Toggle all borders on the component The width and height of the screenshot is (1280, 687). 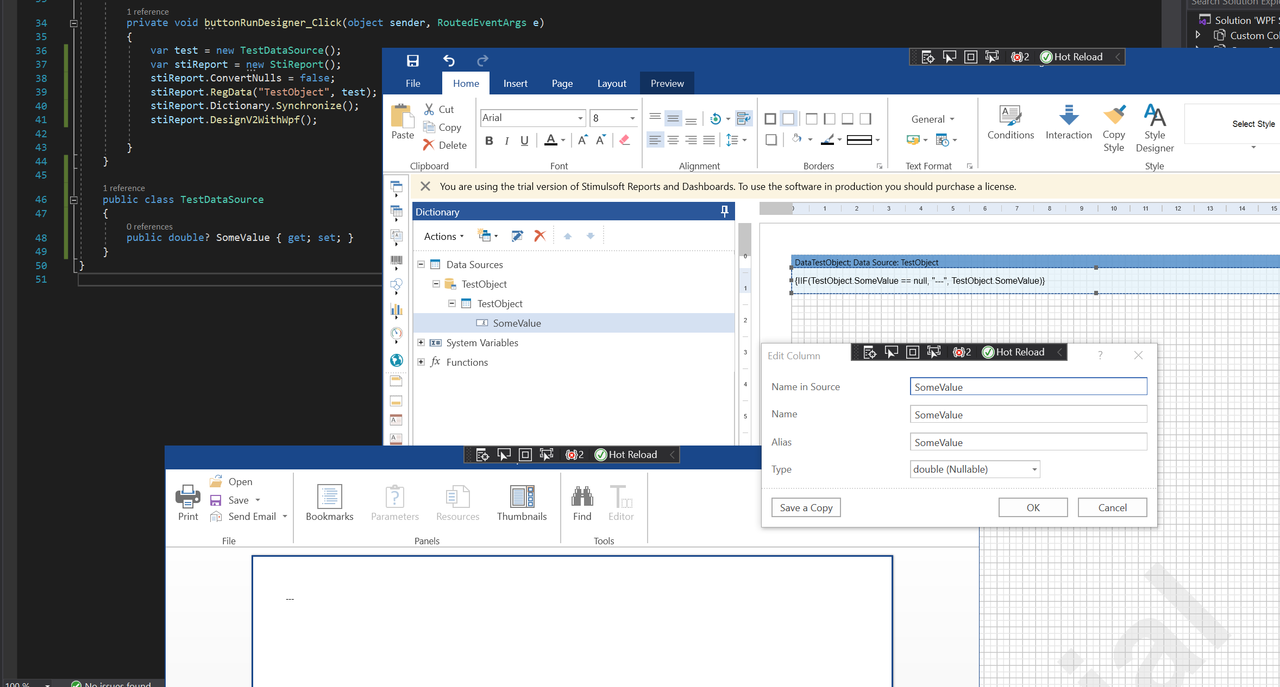(770, 119)
